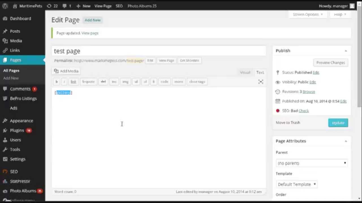Click View page link in update notice
The image size is (362, 203).
90,33
